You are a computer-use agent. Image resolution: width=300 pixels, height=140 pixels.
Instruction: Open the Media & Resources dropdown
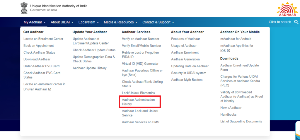click(120, 22)
